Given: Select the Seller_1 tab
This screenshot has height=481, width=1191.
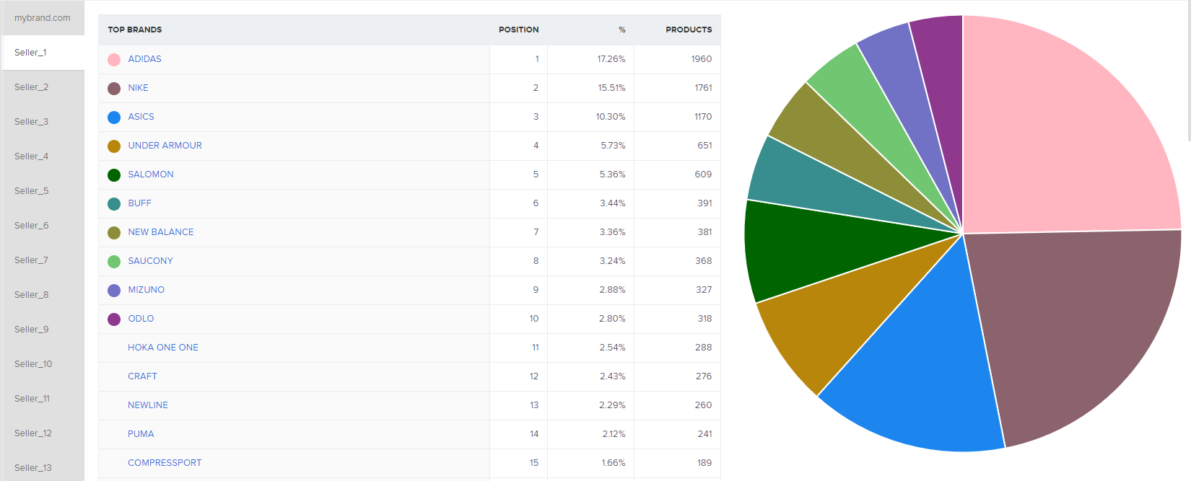Looking at the screenshot, I should click(x=31, y=53).
